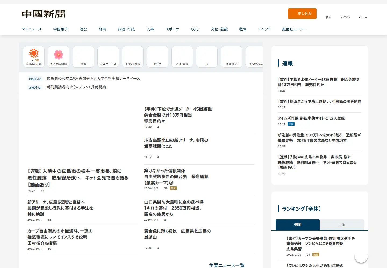Image resolution: width=387 pixels, height=268 pixels.
Task: Open the 朝刊購読者向け〈Wプラン〉受付開始 notice
Action: pyautogui.click(x=76, y=87)
